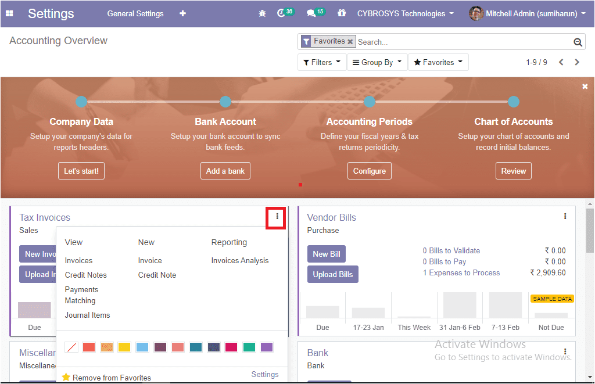Open 1 Expenses to Process link
The height and width of the screenshot is (384, 595).
point(461,273)
